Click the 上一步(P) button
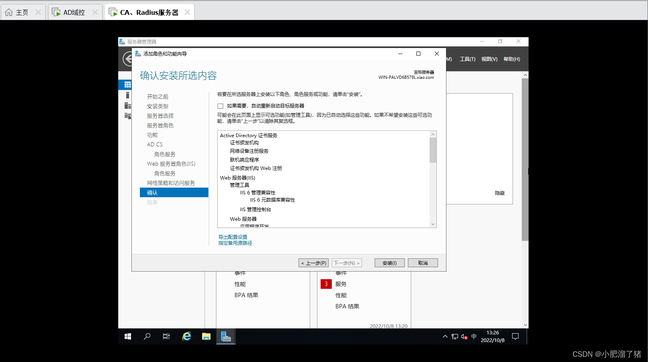Viewport: 648px width, 362px height. 313,263
